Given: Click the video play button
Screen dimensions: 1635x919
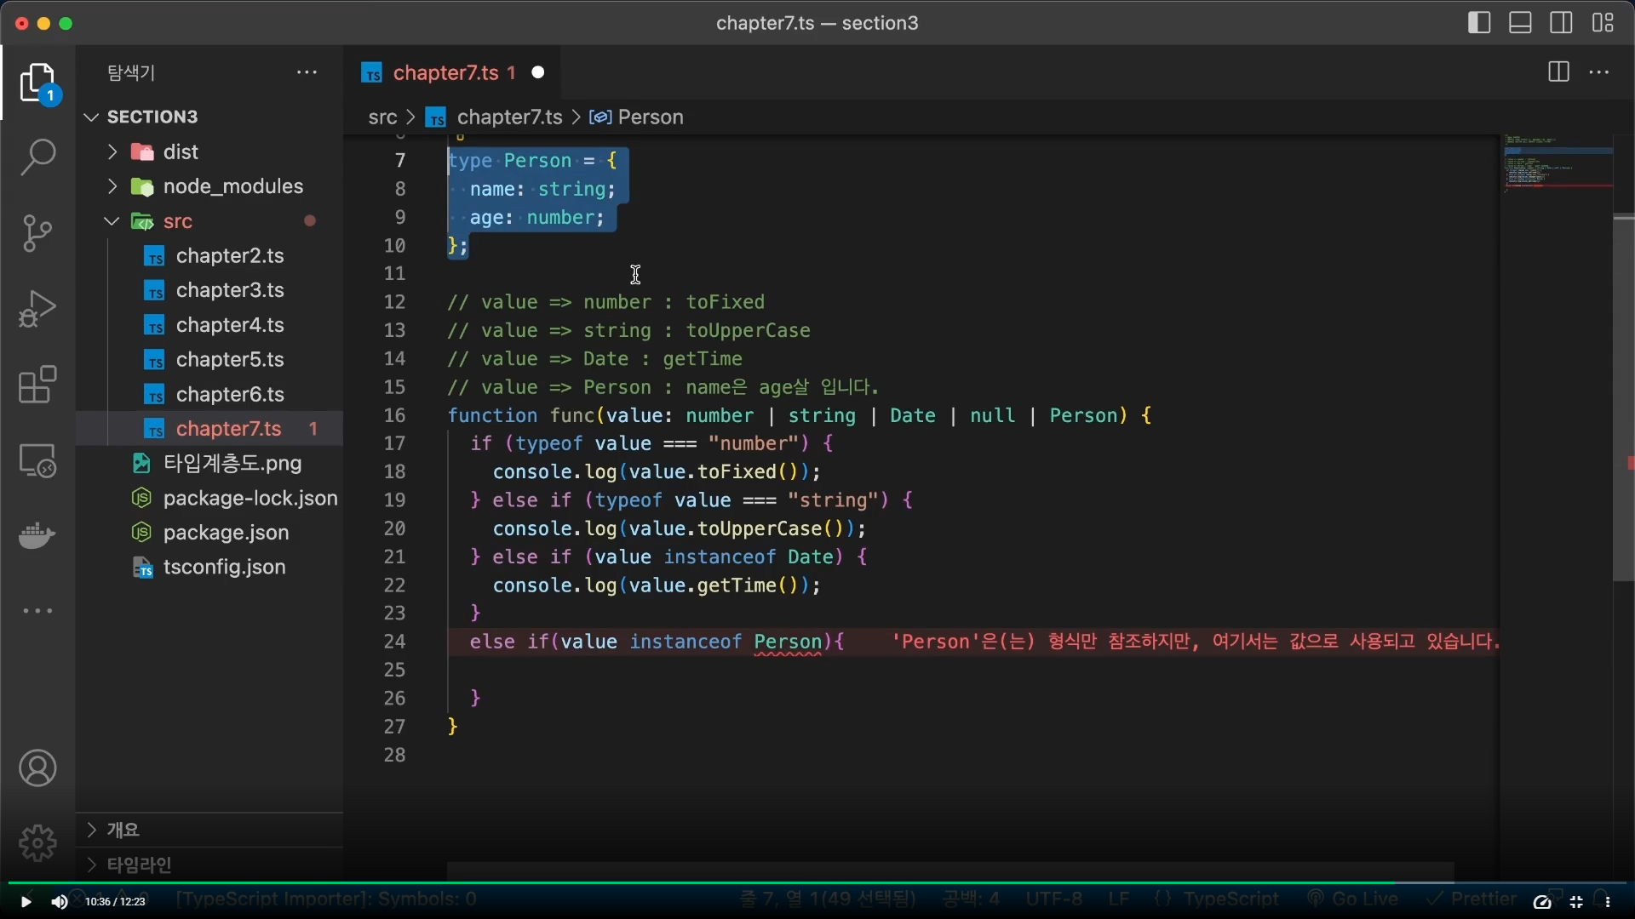Looking at the screenshot, I should [26, 902].
